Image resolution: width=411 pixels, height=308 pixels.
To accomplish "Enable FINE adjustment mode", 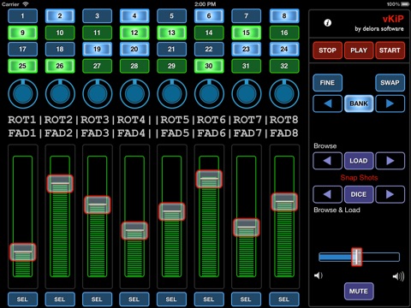I will coord(327,83).
